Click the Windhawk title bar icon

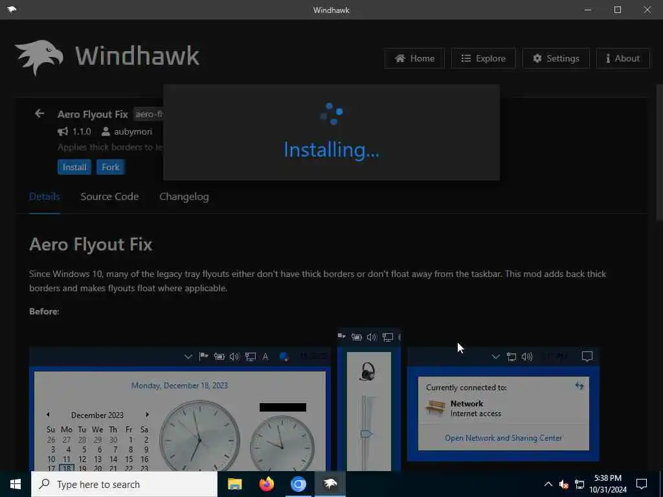(12, 9)
